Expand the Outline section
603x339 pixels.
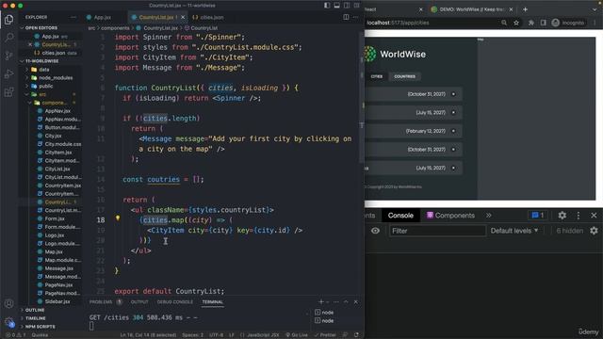tap(35, 310)
